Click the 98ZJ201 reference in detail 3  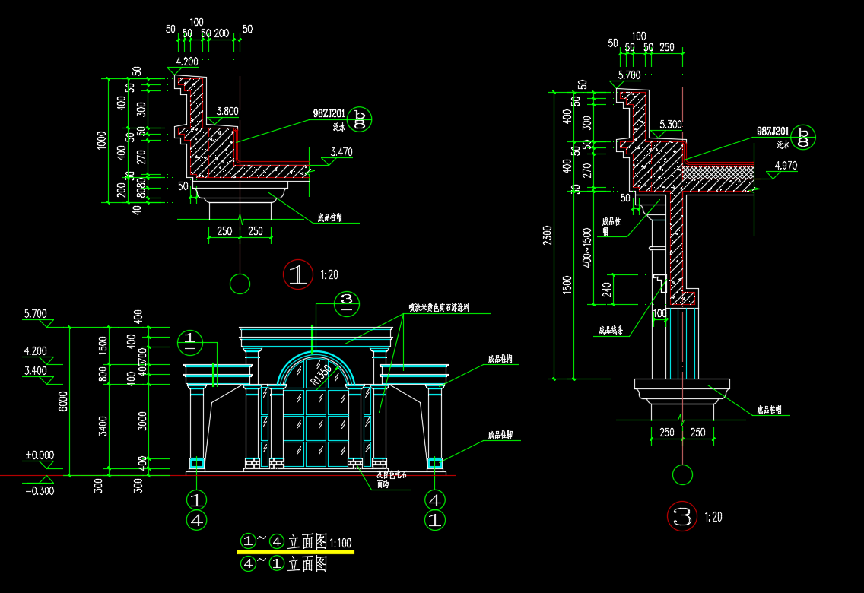(773, 131)
